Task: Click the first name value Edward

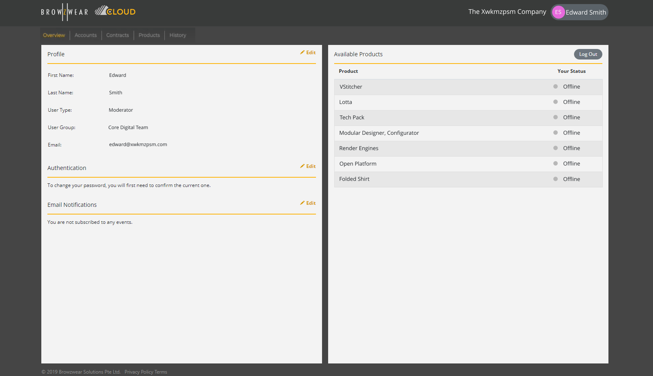Action: pos(117,75)
